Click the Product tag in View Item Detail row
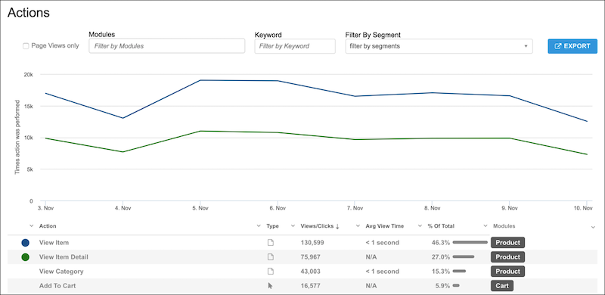This screenshot has height=295, width=605. coord(507,256)
